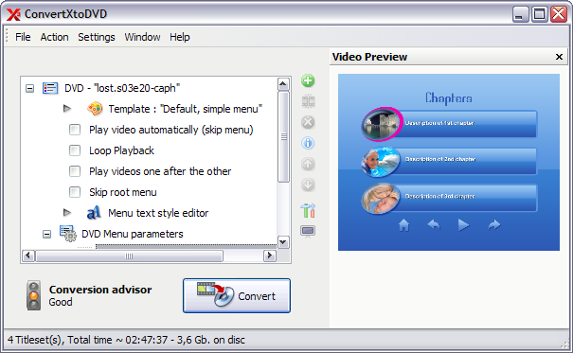
Task: Click the Conversion advisor traffic light
Action: click(33, 295)
